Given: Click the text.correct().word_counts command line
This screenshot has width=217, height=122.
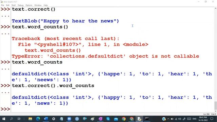Looking at the screenshot, I should click(53, 86).
